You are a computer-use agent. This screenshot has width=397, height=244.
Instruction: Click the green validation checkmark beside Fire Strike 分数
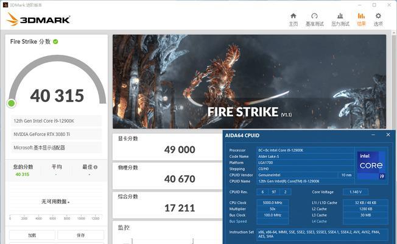point(55,41)
